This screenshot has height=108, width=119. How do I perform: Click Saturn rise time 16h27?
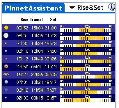[22, 75]
